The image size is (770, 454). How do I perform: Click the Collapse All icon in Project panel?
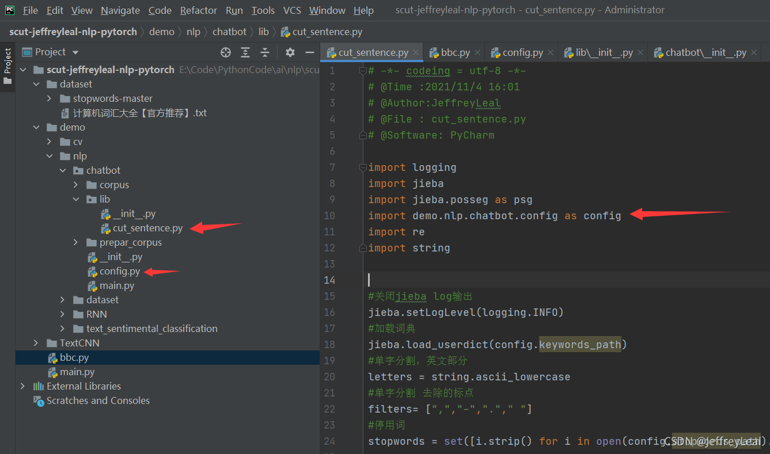265,52
